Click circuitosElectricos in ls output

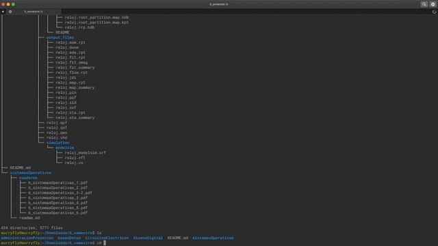point(107,238)
